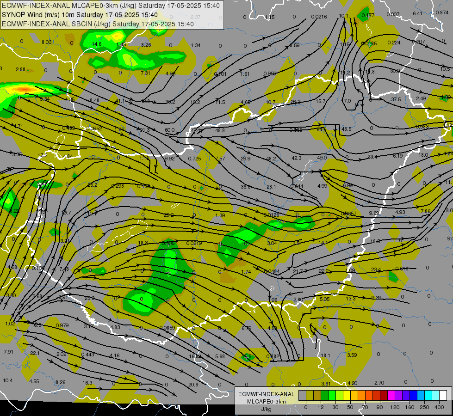Image resolution: width=453 pixels, height=416 pixels.
Task: Click the map value '14.6' on green patch
Action: (97, 44)
